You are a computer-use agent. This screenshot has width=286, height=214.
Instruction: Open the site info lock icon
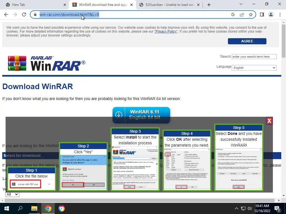coord(35,14)
